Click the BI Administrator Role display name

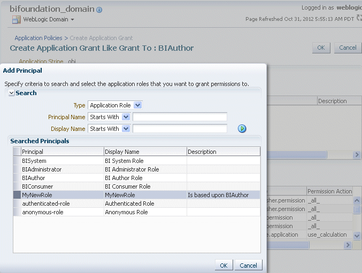coord(132,169)
